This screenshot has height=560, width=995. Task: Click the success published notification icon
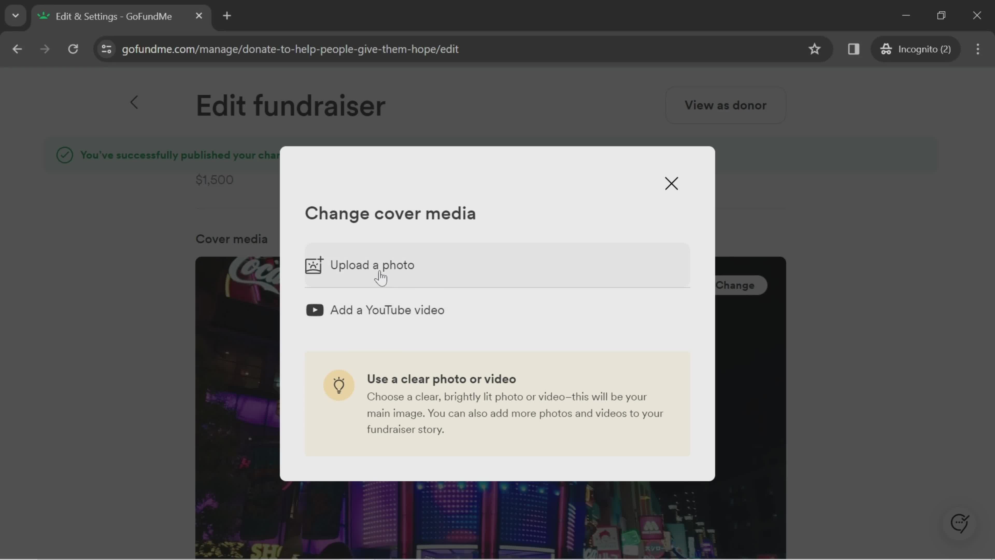pos(65,155)
